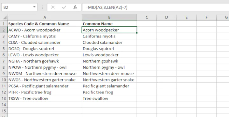
Task: Click the formula bar resize dots handle
Action: coord(42,7)
